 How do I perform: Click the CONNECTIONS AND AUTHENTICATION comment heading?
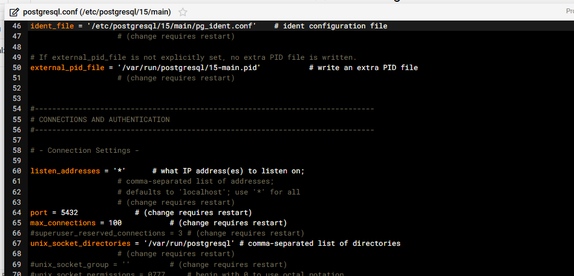coord(104,120)
